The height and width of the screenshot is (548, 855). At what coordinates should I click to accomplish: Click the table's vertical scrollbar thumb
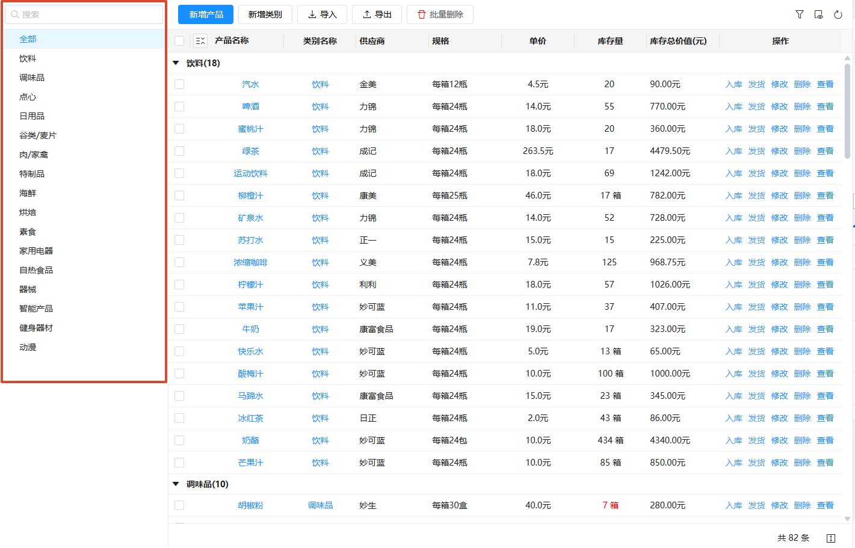[x=847, y=111]
